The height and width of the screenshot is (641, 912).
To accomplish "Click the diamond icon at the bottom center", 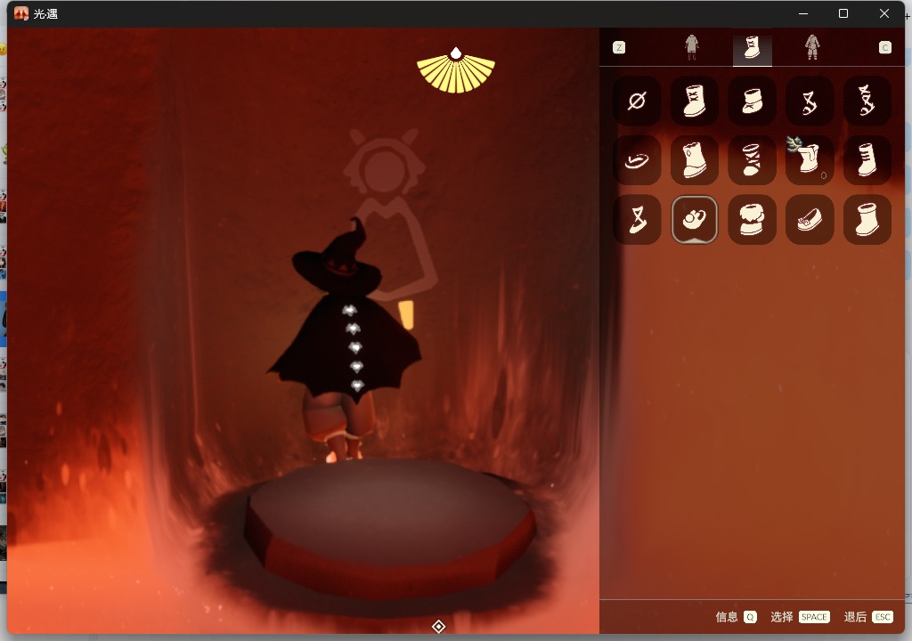I will (438, 627).
